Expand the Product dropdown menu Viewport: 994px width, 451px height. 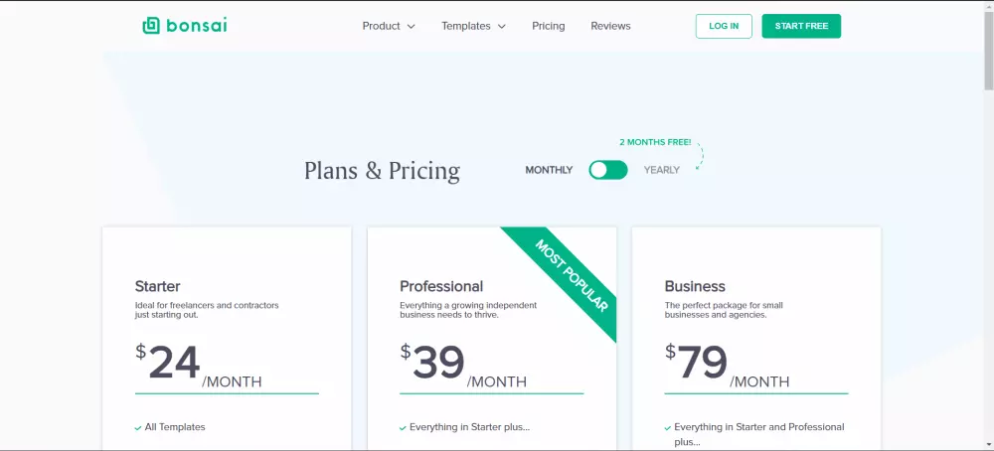coord(389,26)
